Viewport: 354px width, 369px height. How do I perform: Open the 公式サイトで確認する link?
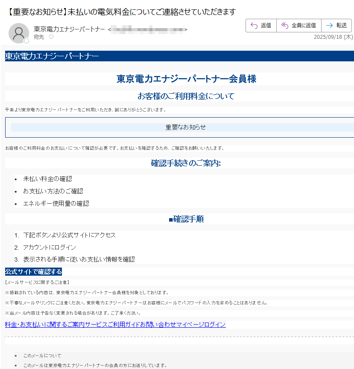33,271
